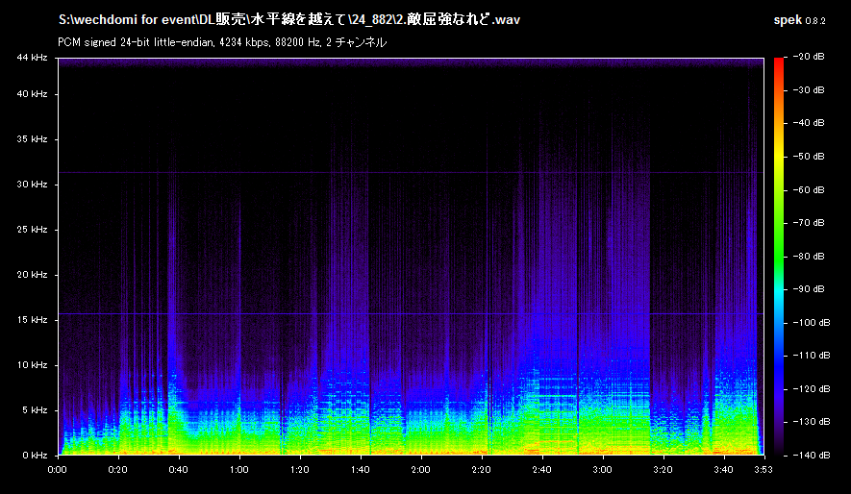Click the 3:53 end time label
The image size is (851, 494).
click(763, 470)
